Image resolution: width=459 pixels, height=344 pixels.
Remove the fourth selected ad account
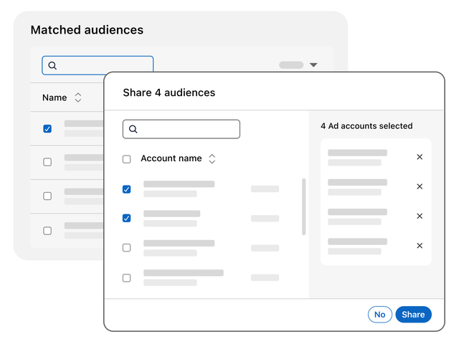click(420, 246)
